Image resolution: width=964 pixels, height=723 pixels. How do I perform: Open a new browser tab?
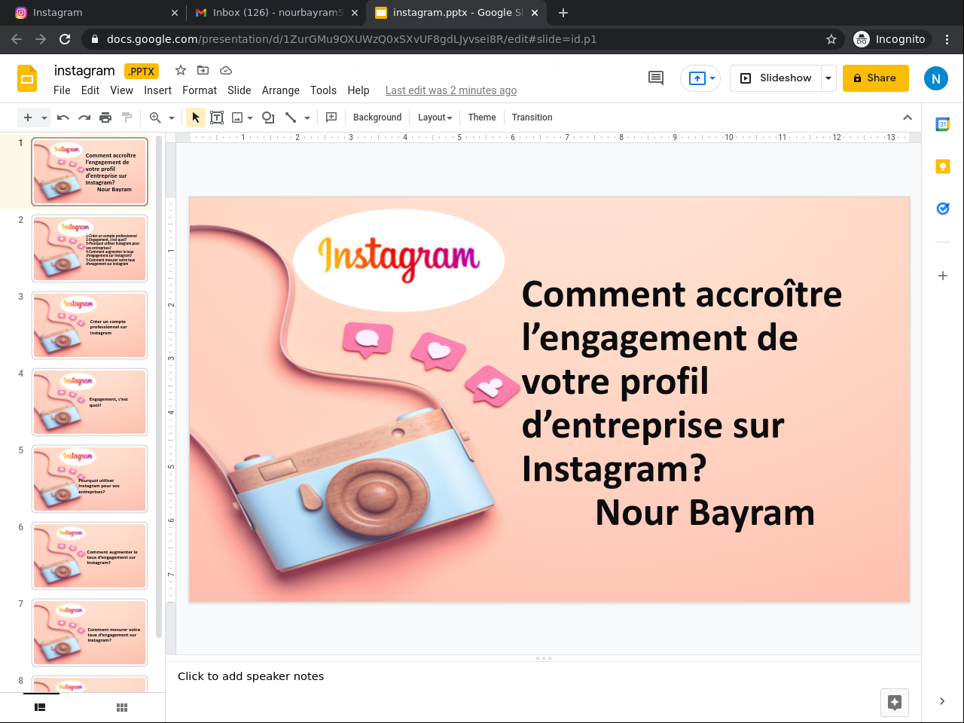[x=563, y=13]
